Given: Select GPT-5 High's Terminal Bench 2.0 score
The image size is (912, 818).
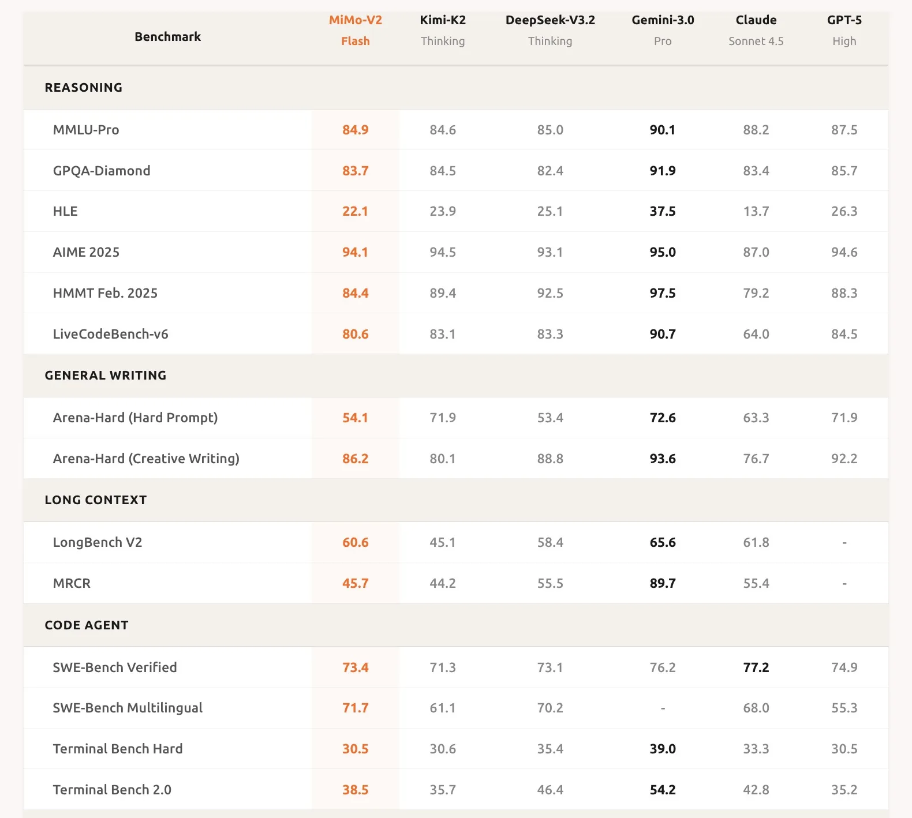Looking at the screenshot, I should point(844,790).
